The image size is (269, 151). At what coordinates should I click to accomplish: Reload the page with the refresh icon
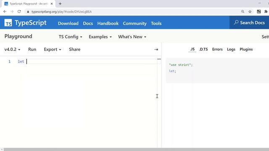click(x=19, y=11)
